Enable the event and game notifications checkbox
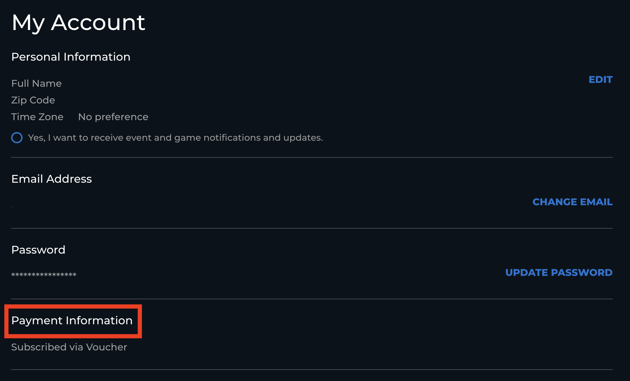The image size is (630, 381). click(x=17, y=138)
